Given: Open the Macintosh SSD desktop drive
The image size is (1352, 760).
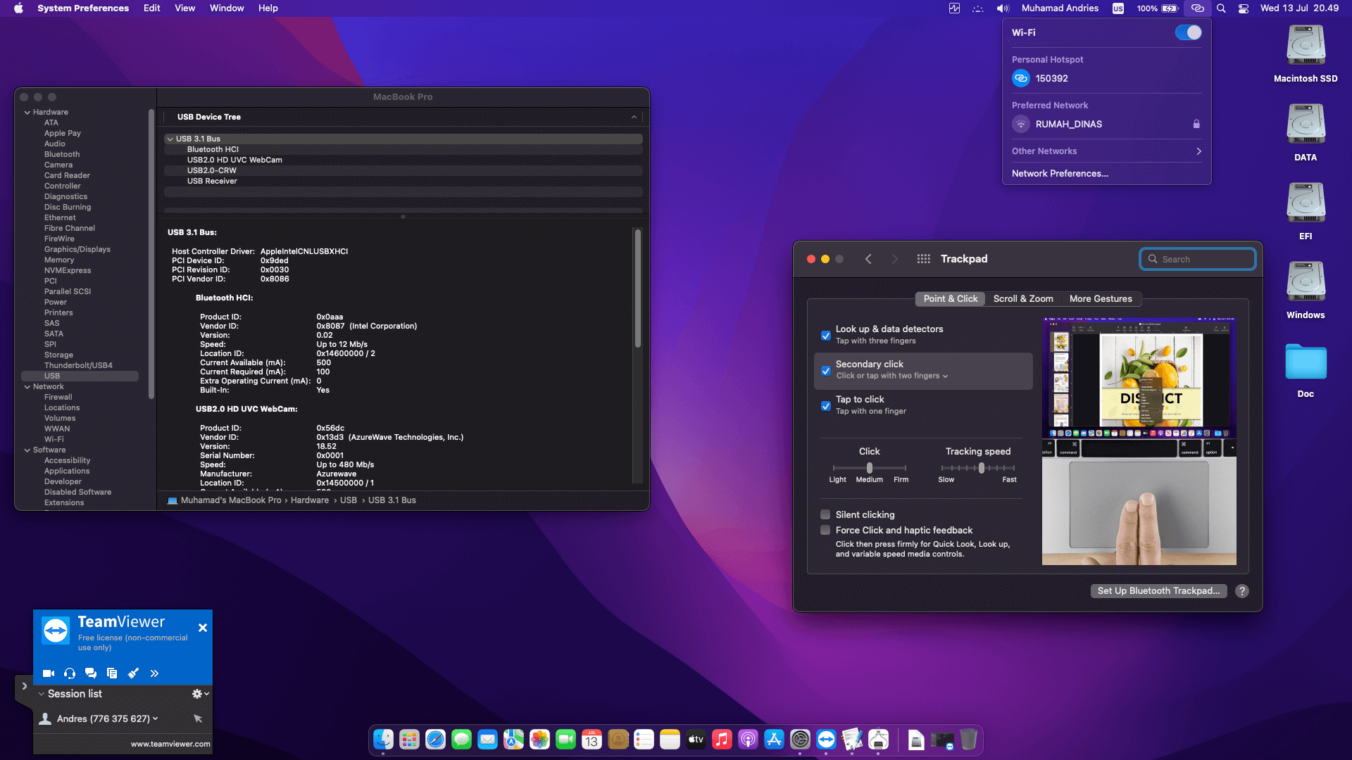Looking at the screenshot, I should (1306, 53).
